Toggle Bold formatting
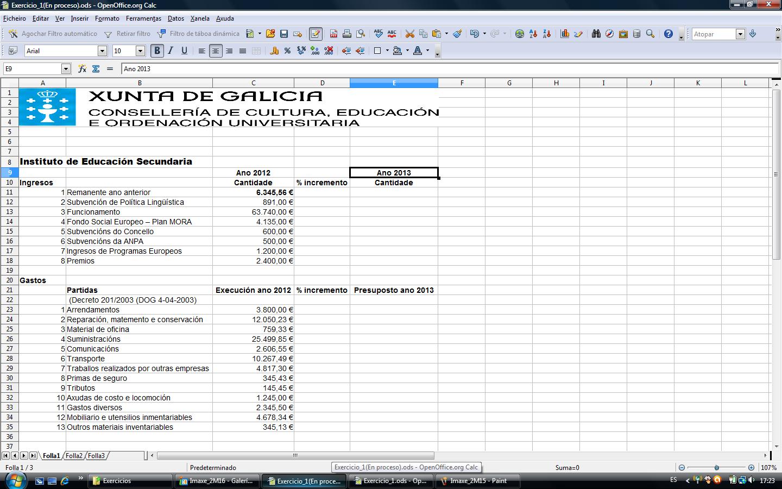 click(157, 51)
